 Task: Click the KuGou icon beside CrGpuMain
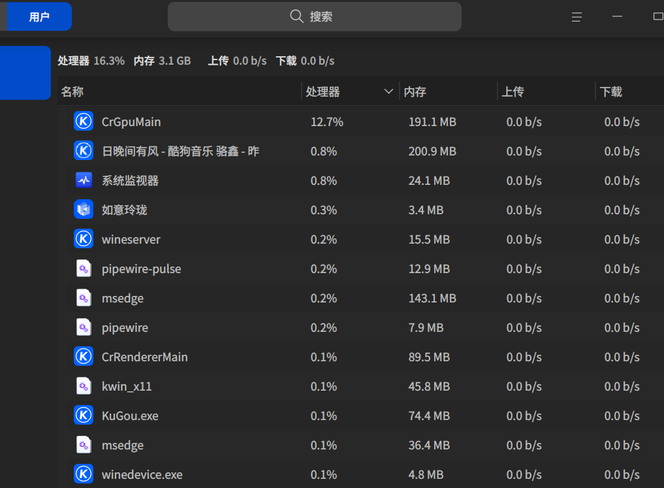point(84,122)
